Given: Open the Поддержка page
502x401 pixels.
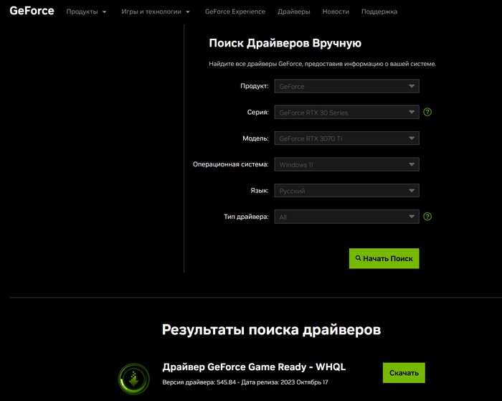Looking at the screenshot, I should coord(379,11).
